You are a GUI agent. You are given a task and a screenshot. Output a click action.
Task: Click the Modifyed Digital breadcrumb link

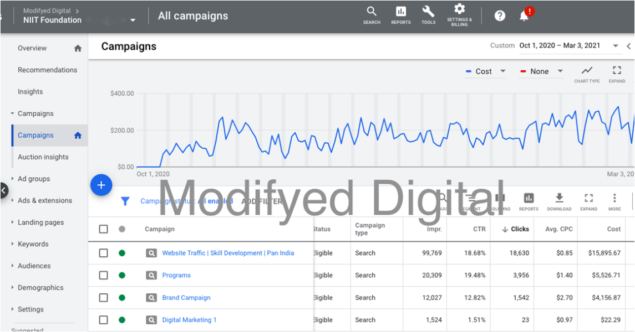(47, 11)
